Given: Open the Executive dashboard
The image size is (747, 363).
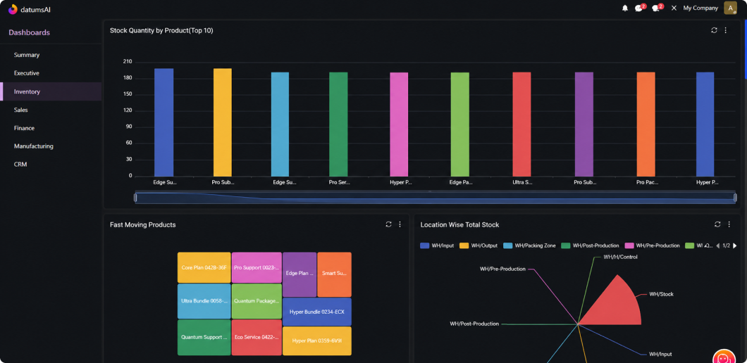Looking at the screenshot, I should (51, 73).
